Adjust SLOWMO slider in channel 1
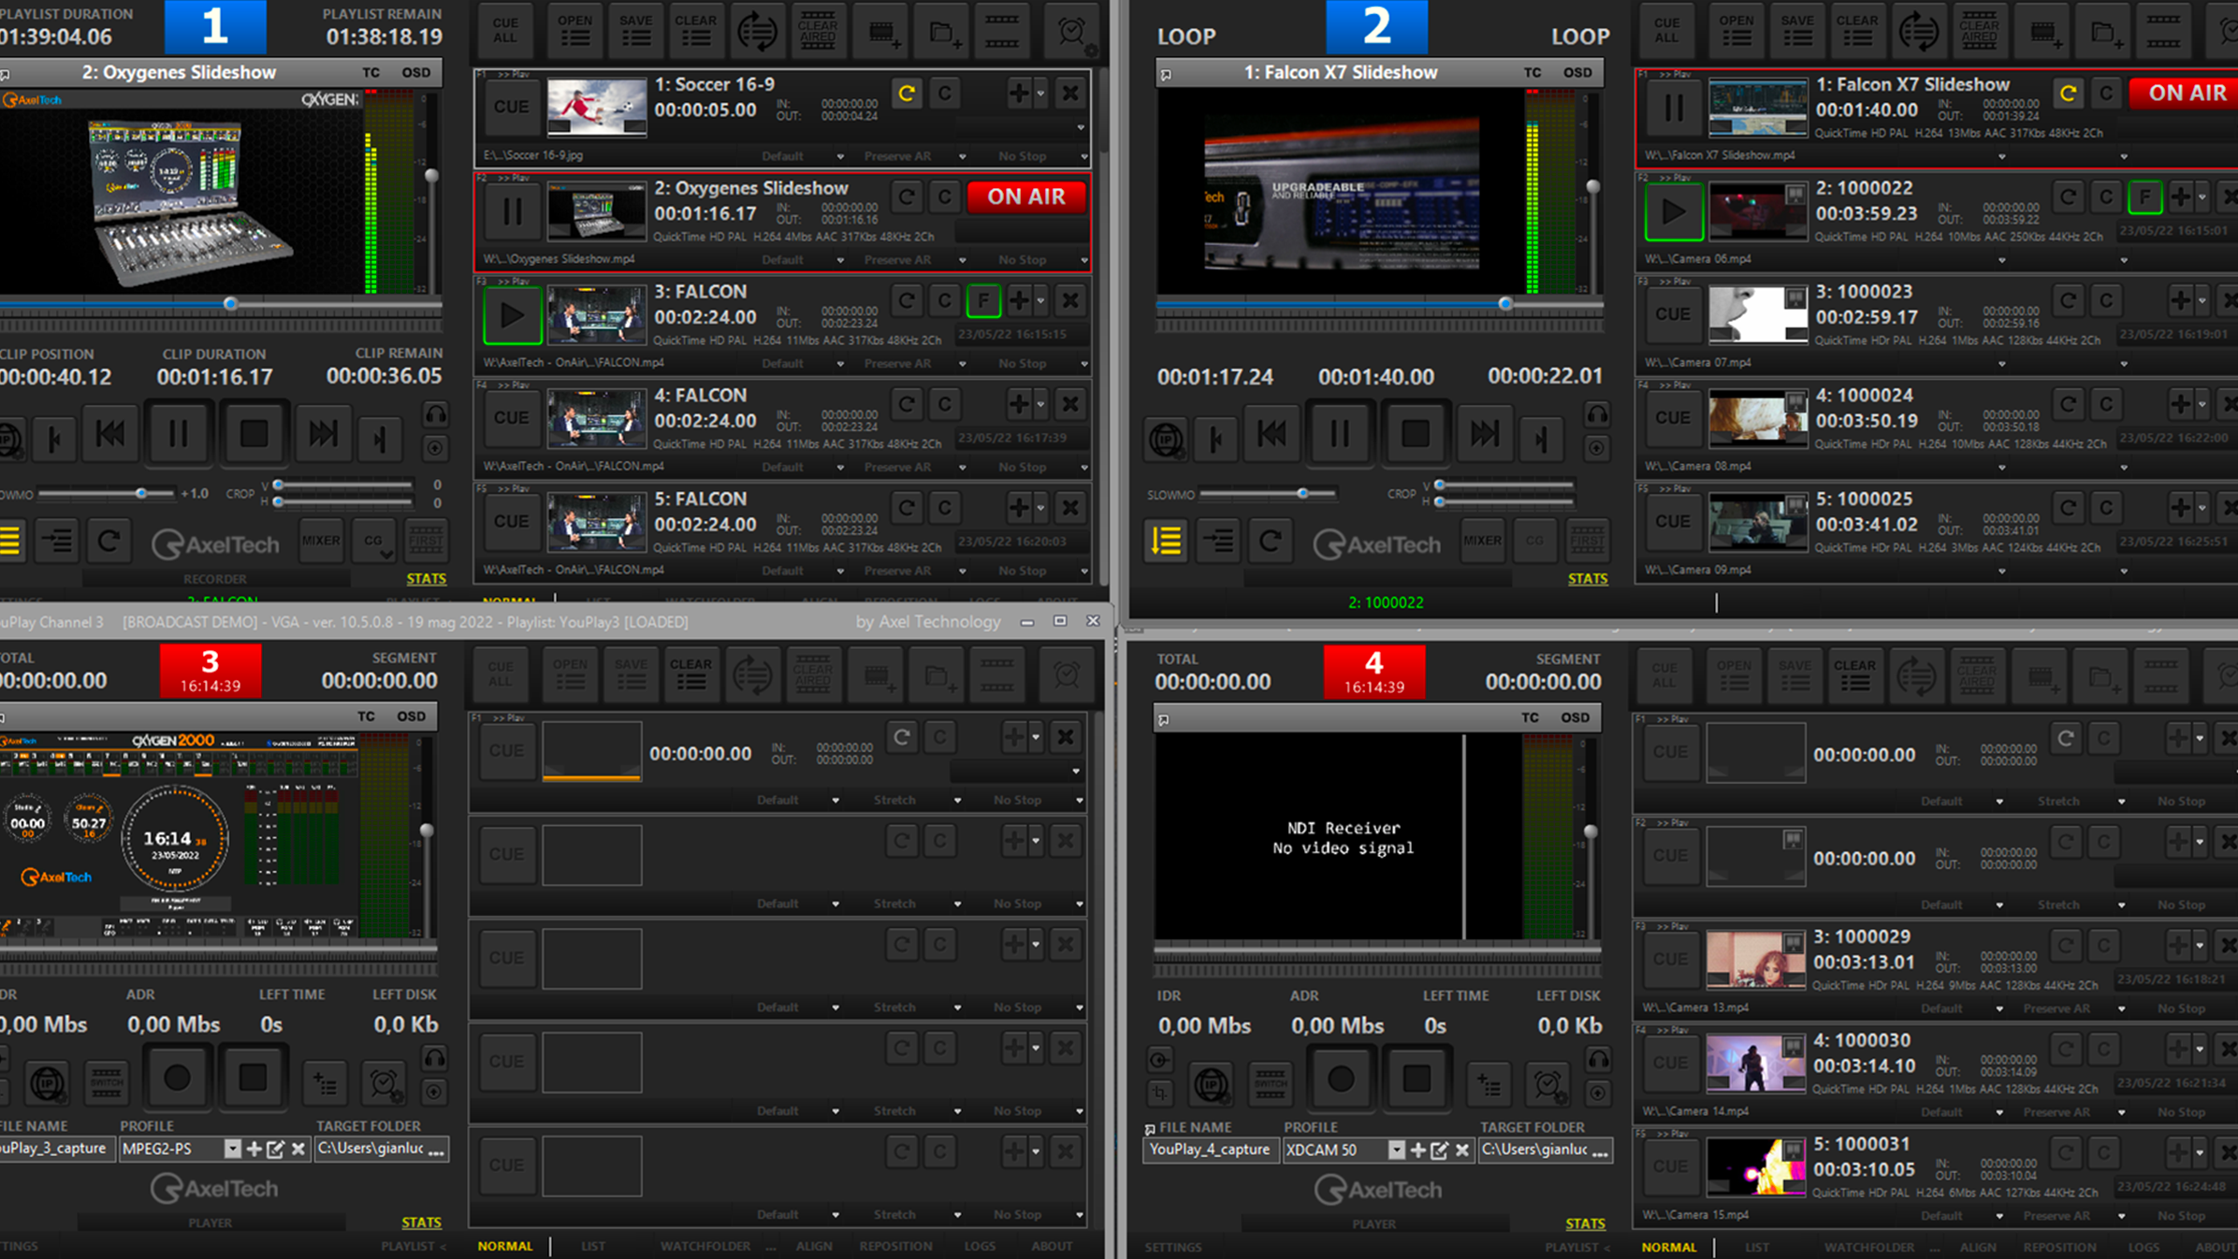Viewport: 2238px width, 1259px height. (x=141, y=493)
